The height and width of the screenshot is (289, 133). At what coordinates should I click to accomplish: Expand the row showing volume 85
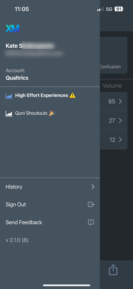click(x=114, y=101)
